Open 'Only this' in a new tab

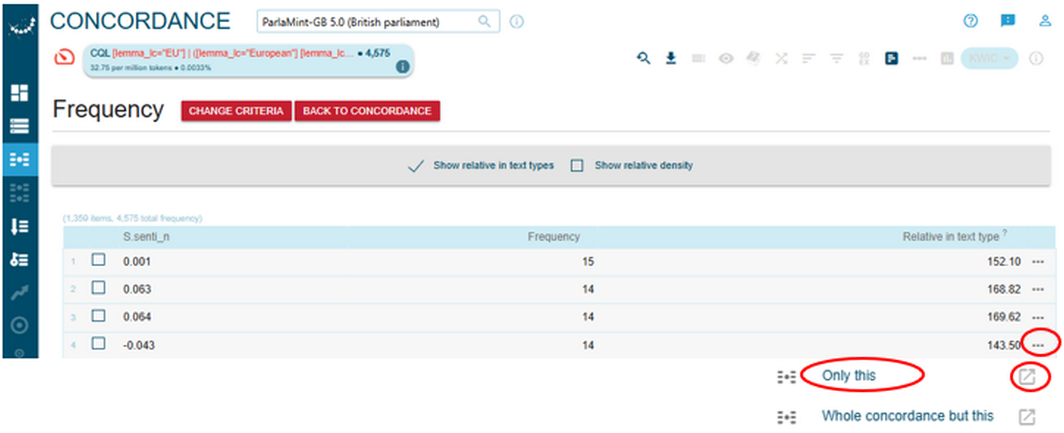(x=1026, y=376)
